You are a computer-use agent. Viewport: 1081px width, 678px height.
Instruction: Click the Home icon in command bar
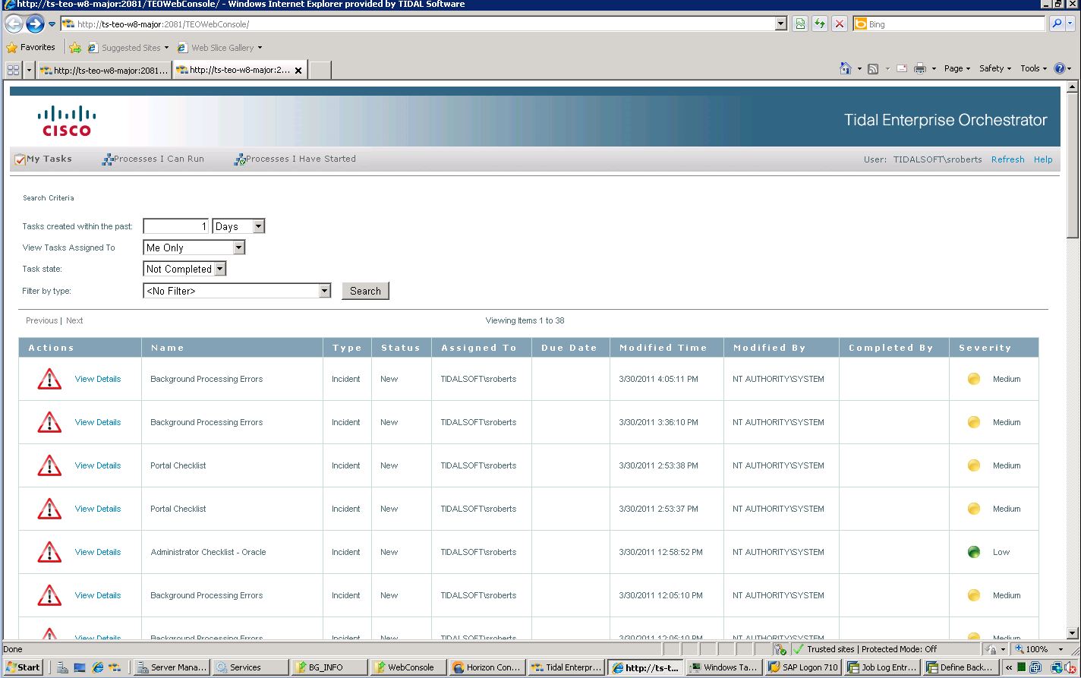point(846,68)
